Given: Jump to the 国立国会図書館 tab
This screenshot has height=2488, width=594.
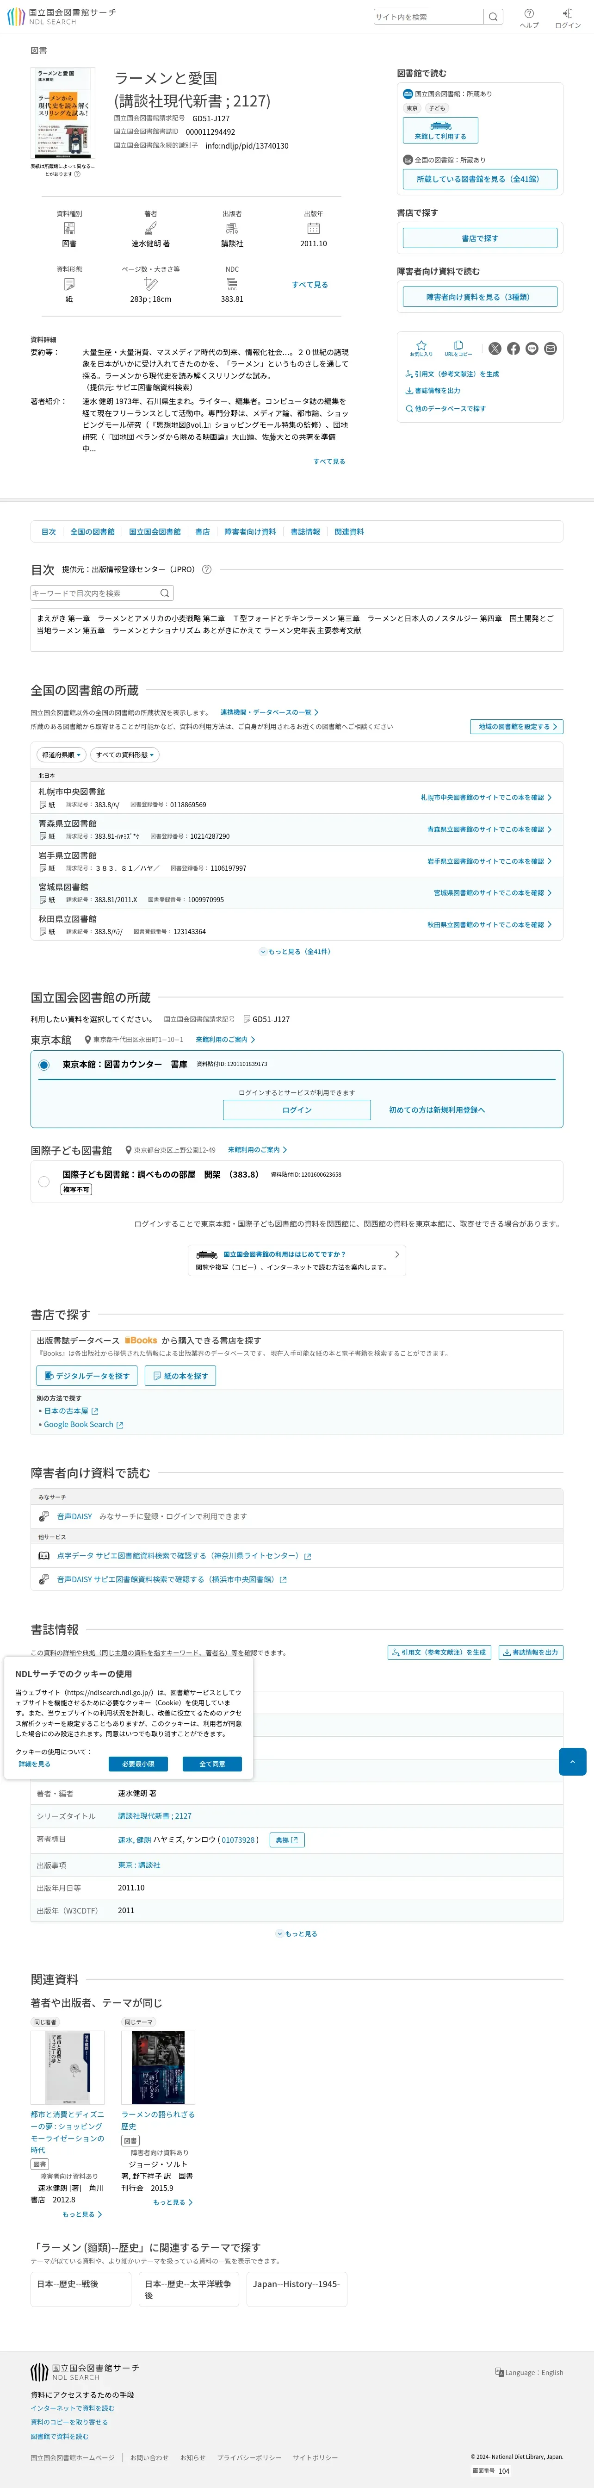Looking at the screenshot, I should coord(155,532).
